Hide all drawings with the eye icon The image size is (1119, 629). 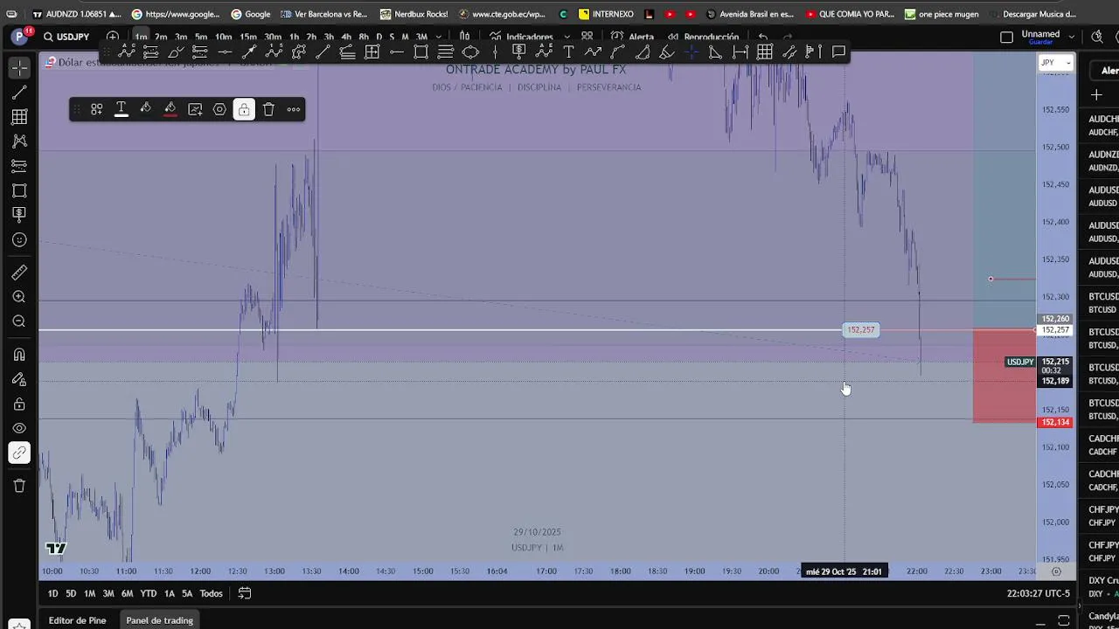pyautogui.click(x=19, y=429)
